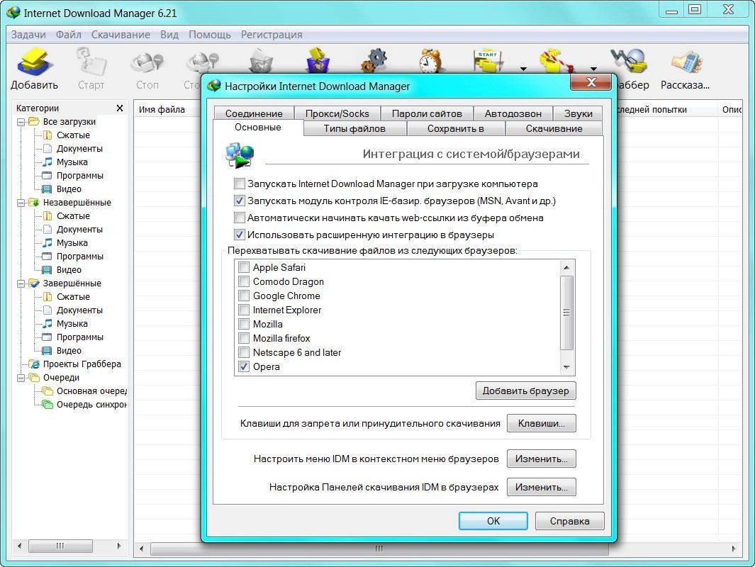Enable auto-download of links from clipboard
The width and height of the screenshot is (755, 567).
[x=240, y=218]
